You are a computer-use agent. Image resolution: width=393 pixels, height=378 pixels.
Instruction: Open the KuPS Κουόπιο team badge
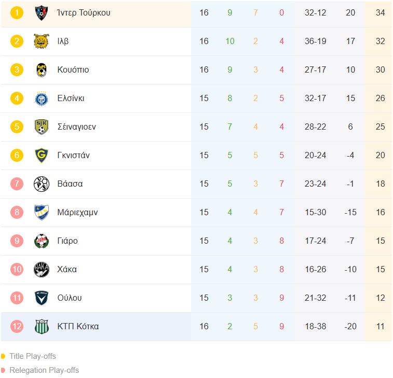(42, 70)
